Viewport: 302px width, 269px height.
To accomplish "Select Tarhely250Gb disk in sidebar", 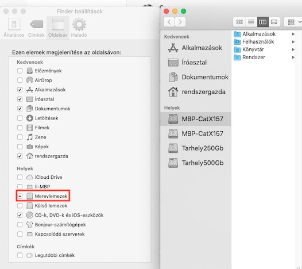I will pos(195,148).
